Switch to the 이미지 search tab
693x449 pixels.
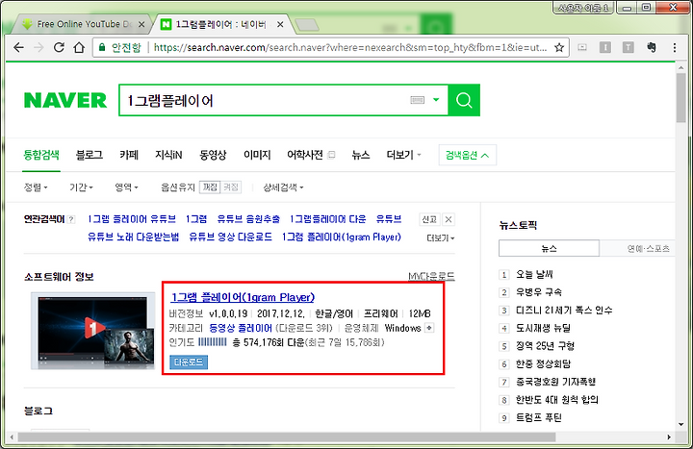257,155
